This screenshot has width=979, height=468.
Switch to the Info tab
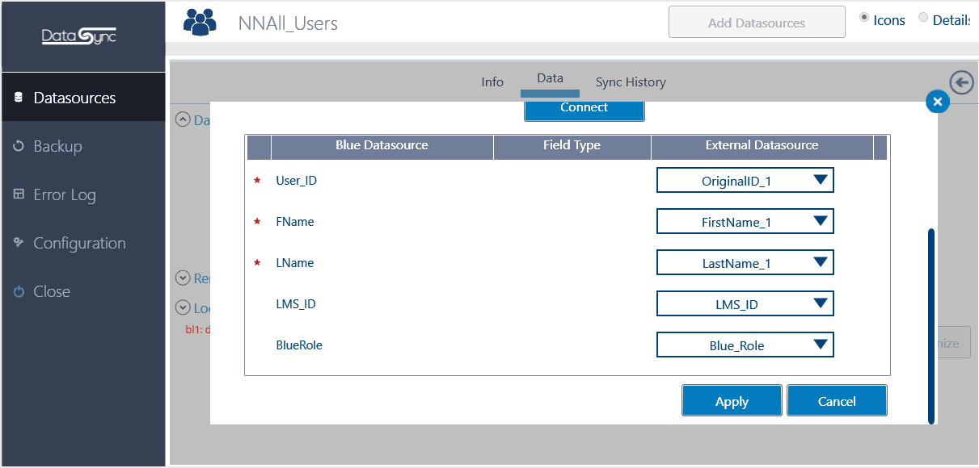tap(492, 81)
